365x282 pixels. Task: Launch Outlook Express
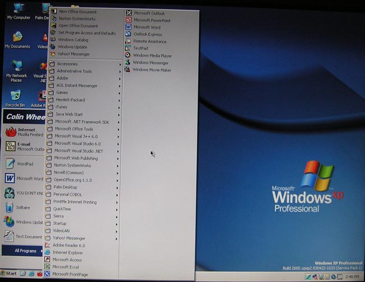pyautogui.click(x=144, y=34)
